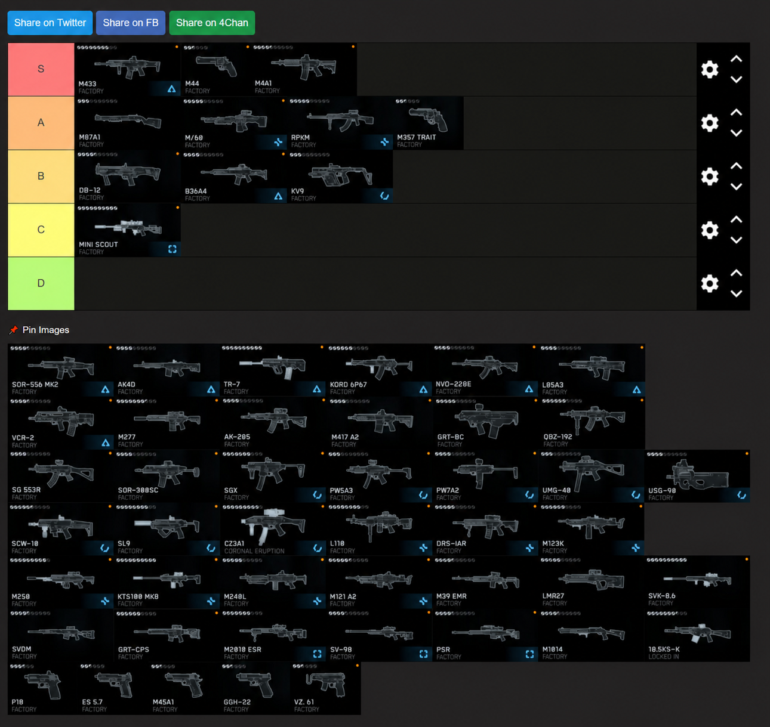Select the red S tier label
Viewport: 770px width, 727px height.
tap(41, 69)
